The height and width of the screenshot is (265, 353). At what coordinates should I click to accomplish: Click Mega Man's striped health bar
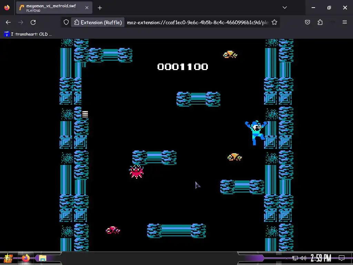[85, 114]
